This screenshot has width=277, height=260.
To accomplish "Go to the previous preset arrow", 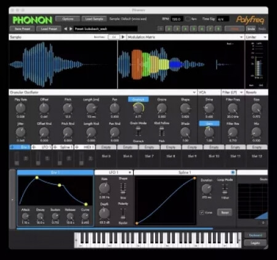I will pos(65,29).
